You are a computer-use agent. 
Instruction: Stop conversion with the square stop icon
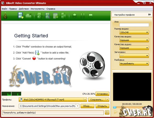click(x=90, y=16)
